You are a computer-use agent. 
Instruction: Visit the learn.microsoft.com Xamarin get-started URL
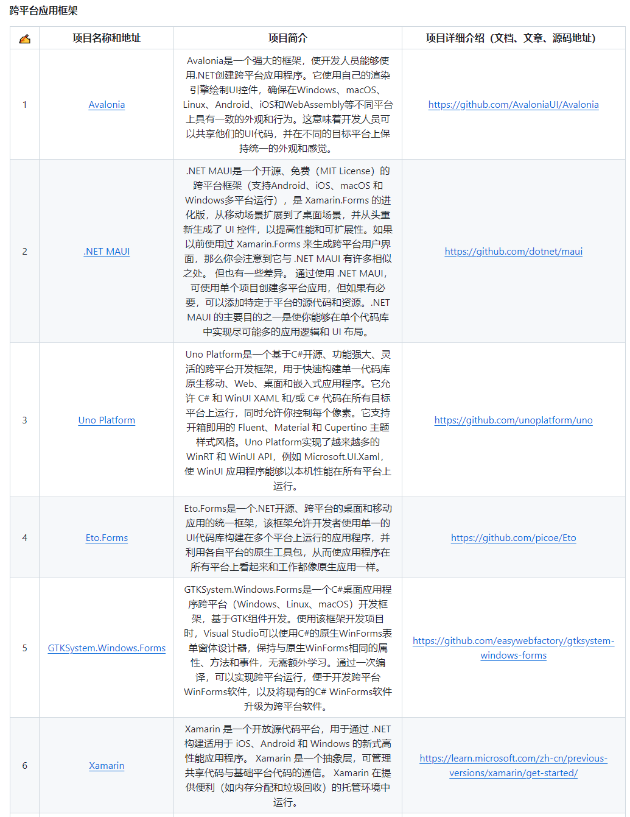point(513,766)
